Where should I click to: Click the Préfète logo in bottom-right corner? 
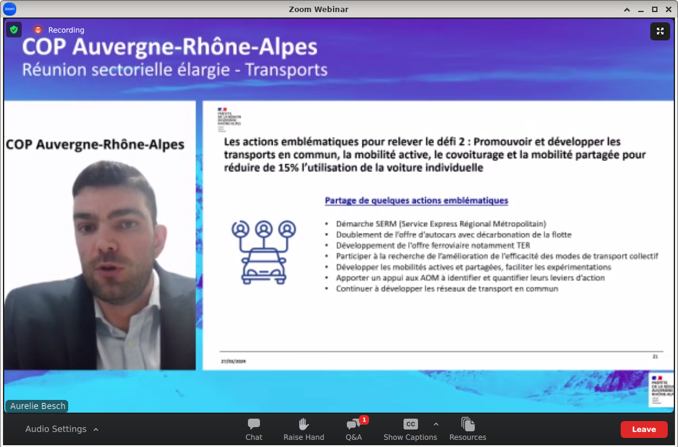coord(662,390)
